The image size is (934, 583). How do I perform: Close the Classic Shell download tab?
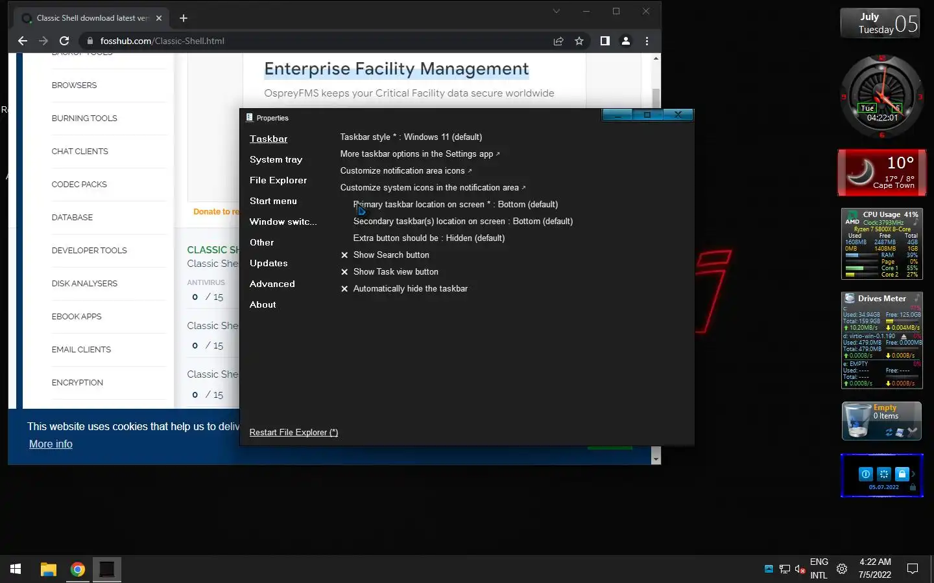(159, 18)
